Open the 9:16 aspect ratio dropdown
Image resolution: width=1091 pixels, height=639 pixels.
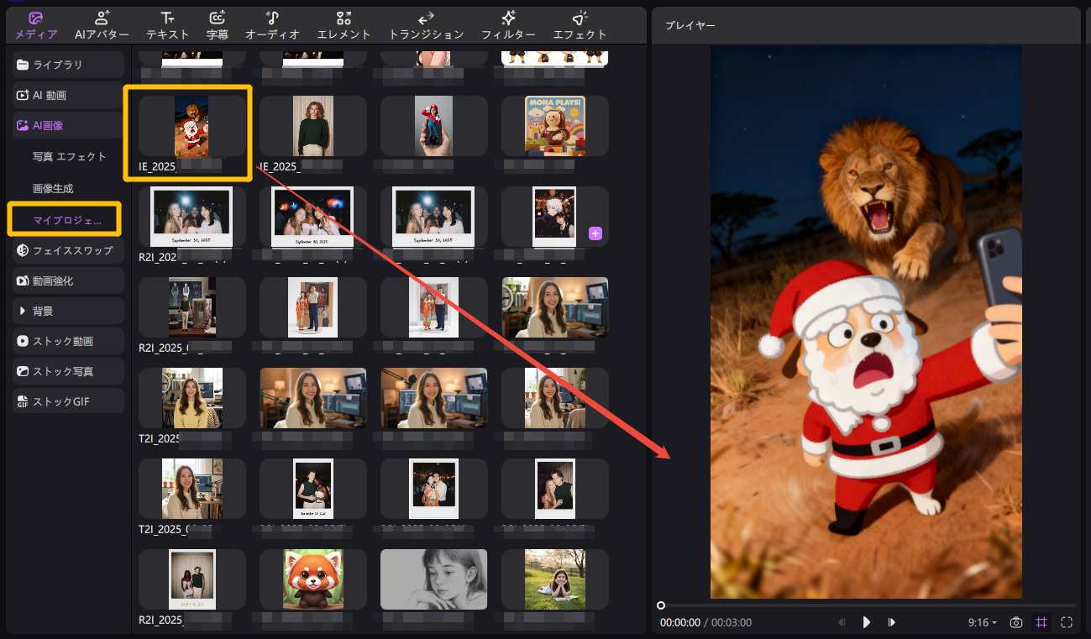coord(982,622)
